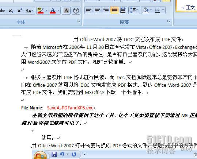Click Save icon in quick access toolbar
Image resolution: width=197 pixels, height=159 pixels.
pyautogui.click(x=54, y=154)
